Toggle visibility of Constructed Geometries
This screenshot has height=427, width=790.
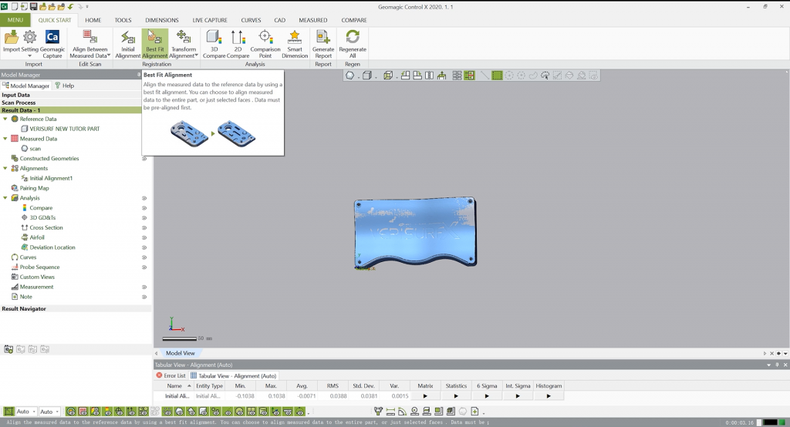tap(144, 159)
